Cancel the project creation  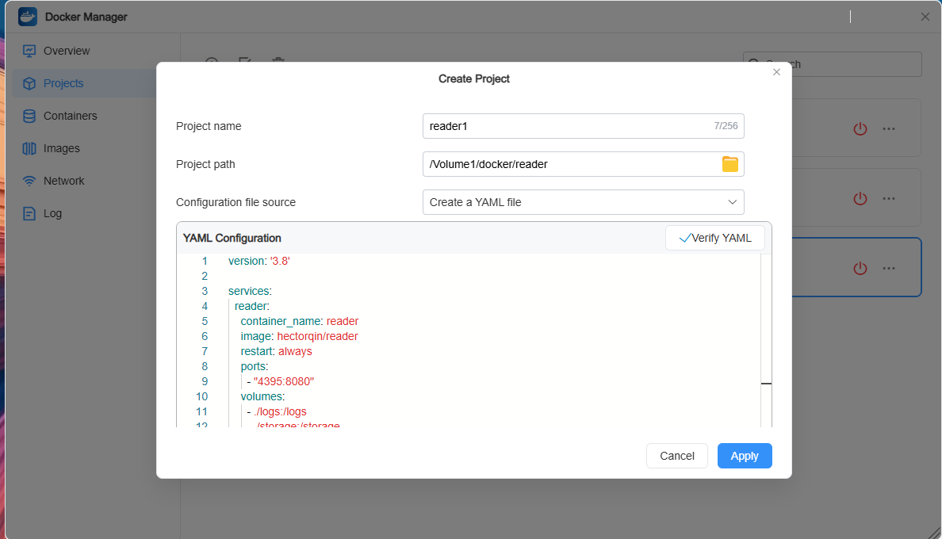677,457
